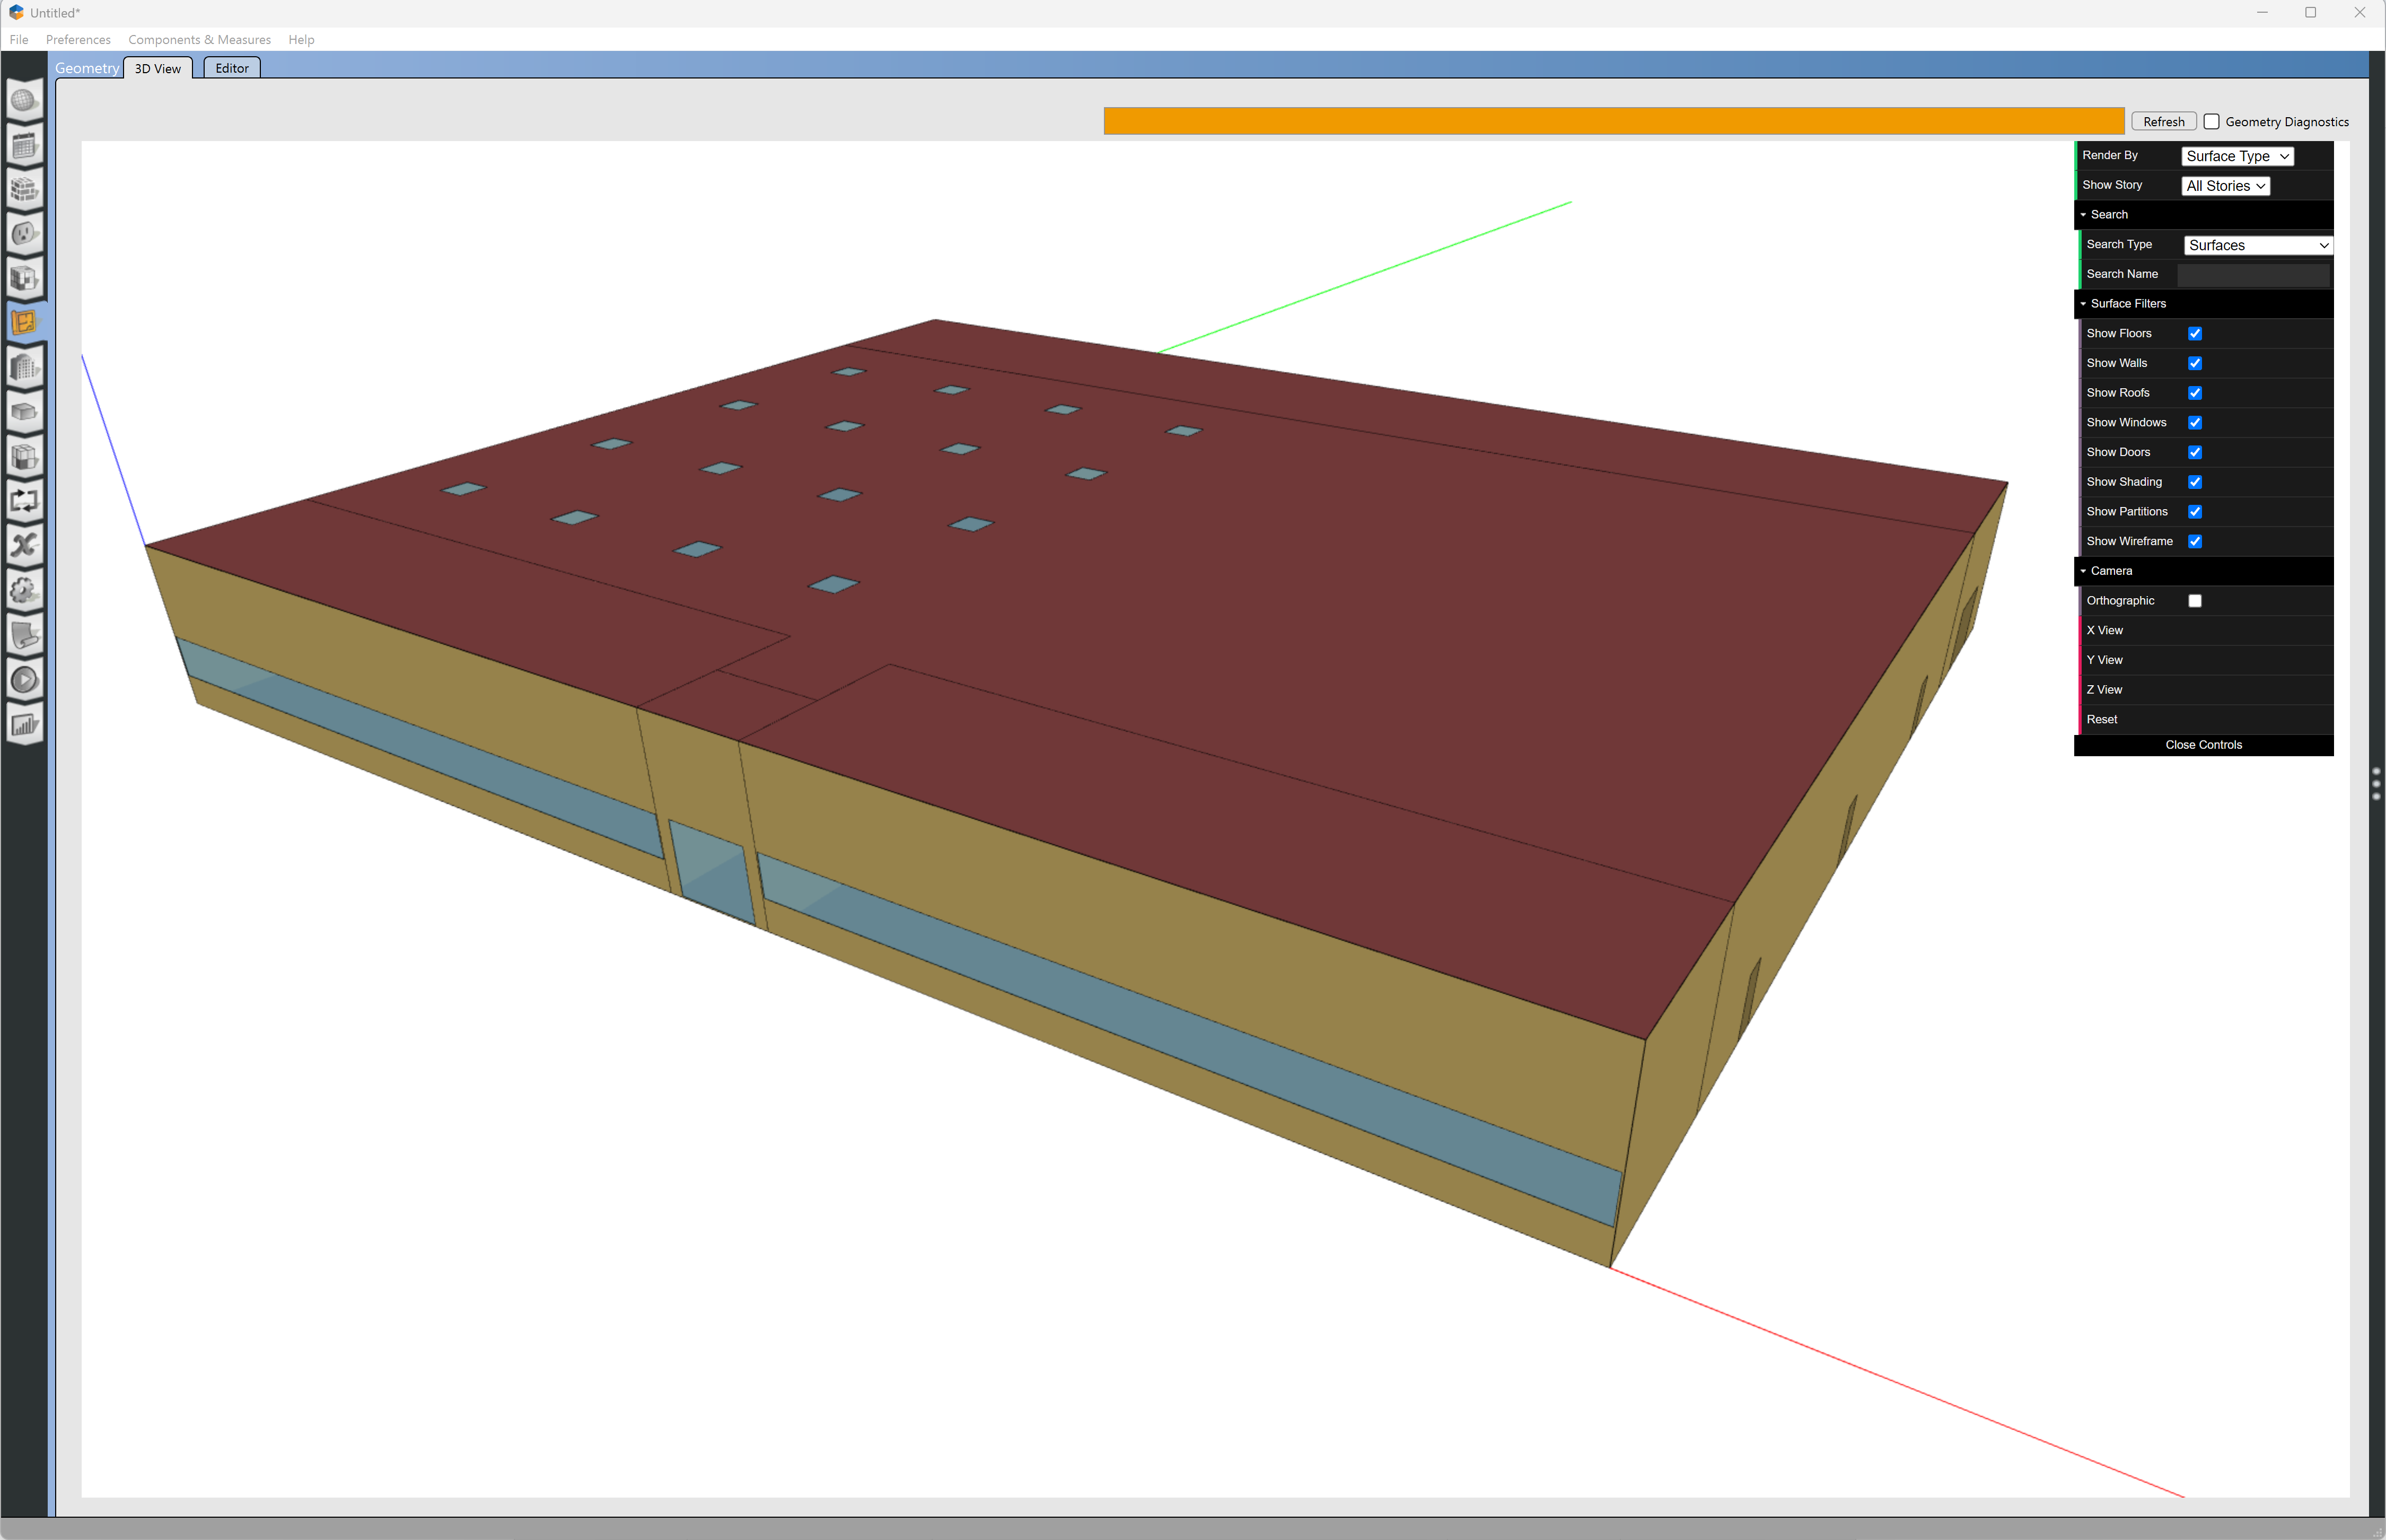Open the Constructions brick wall icon

(24, 189)
